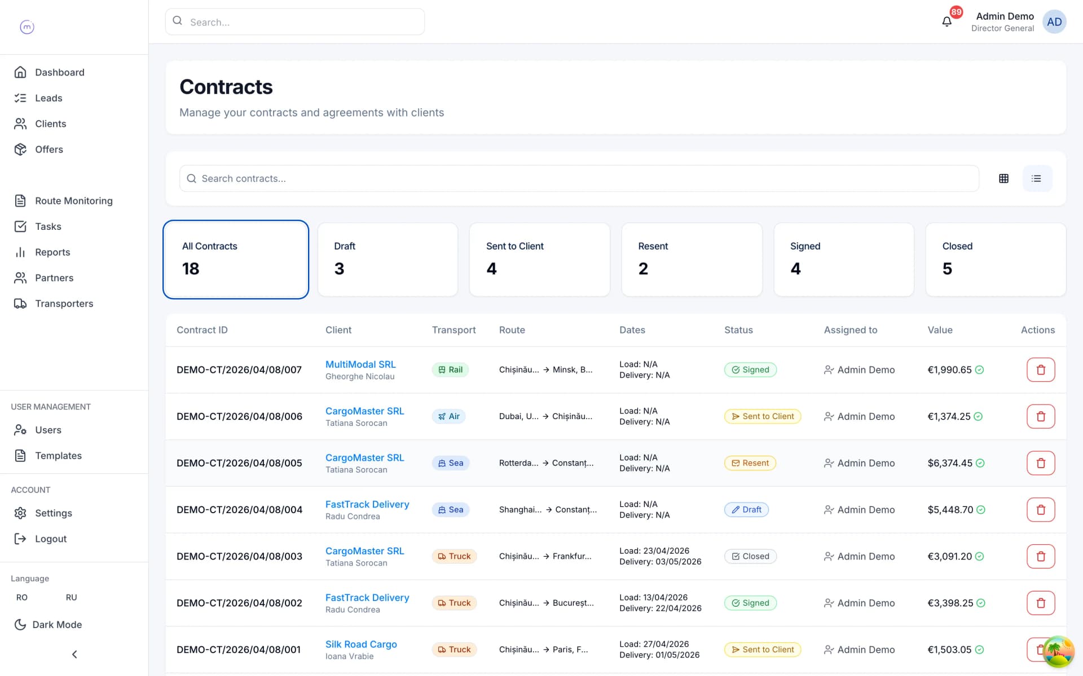Viewport: 1083px width, 676px height.
Task: Open Silk Road Cargo client link
Action: [x=361, y=644]
